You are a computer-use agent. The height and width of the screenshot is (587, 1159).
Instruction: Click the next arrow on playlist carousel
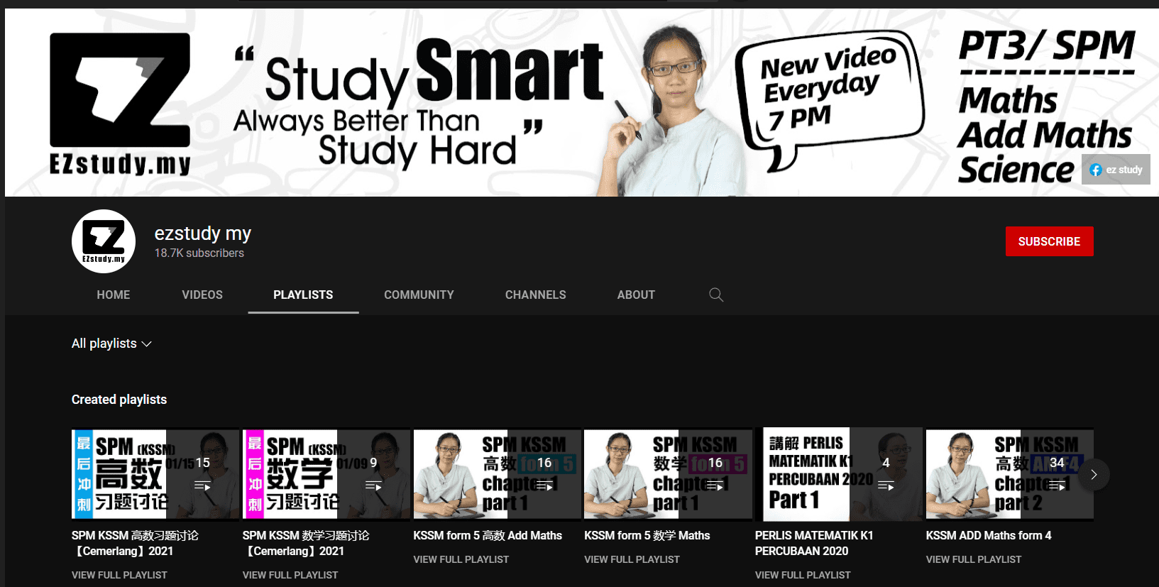click(x=1094, y=474)
